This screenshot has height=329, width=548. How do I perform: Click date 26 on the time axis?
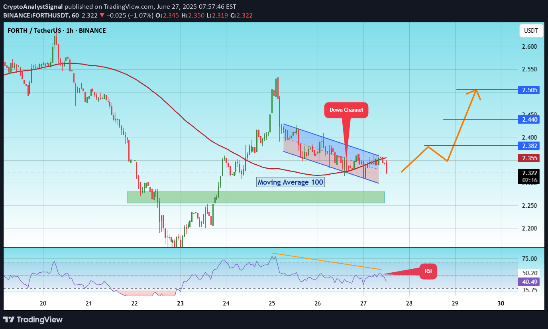(318, 303)
